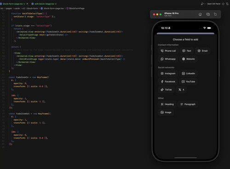
Task: Add a YouTube field
Action: [x=188, y=82]
